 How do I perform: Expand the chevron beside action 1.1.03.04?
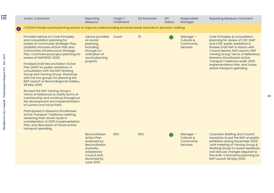18,29
